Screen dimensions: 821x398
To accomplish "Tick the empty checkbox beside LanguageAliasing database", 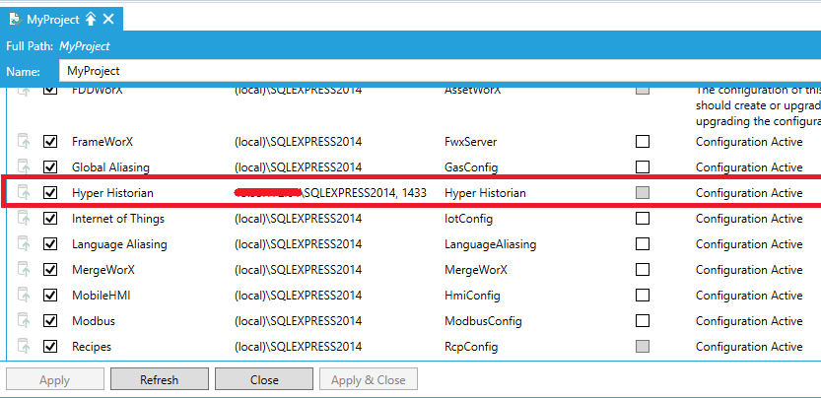I will 643,244.
